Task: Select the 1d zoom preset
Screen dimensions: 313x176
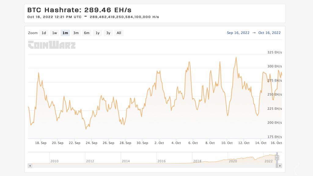Action: click(44, 33)
